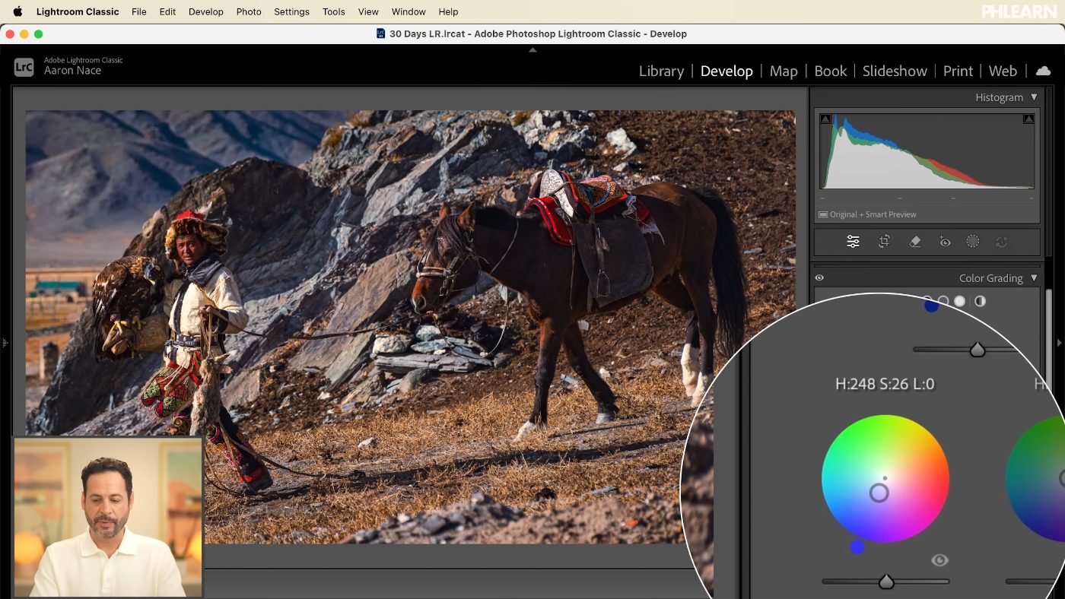This screenshot has width=1065, height=599.
Task: Switch to the Slideshow module
Action: (x=895, y=71)
